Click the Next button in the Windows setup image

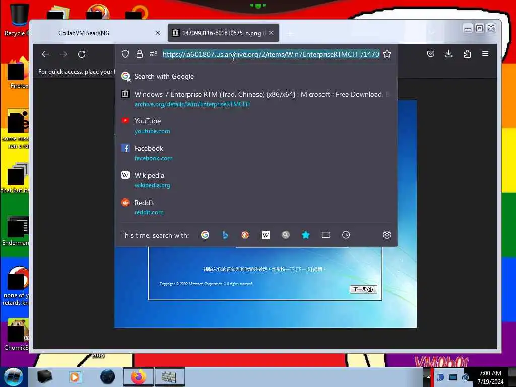tap(363, 289)
